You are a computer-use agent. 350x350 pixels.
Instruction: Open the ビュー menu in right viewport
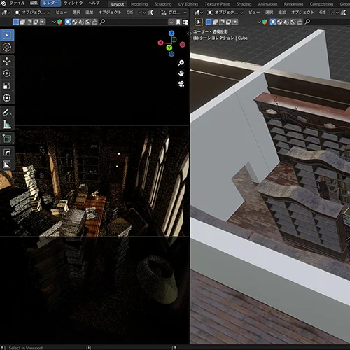tap(254, 13)
